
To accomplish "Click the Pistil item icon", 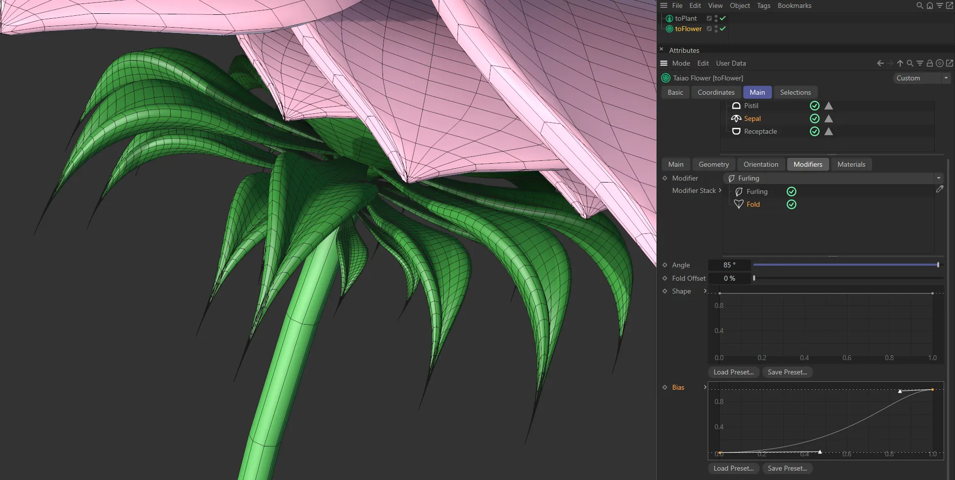I will click(x=736, y=106).
